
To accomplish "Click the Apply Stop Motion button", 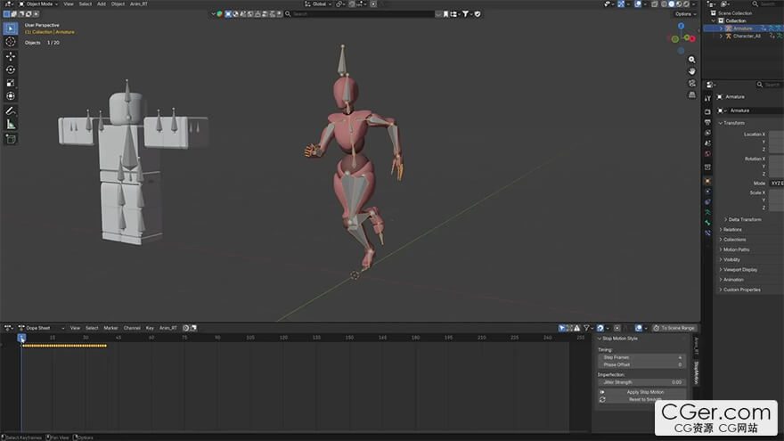I will [644, 392].
